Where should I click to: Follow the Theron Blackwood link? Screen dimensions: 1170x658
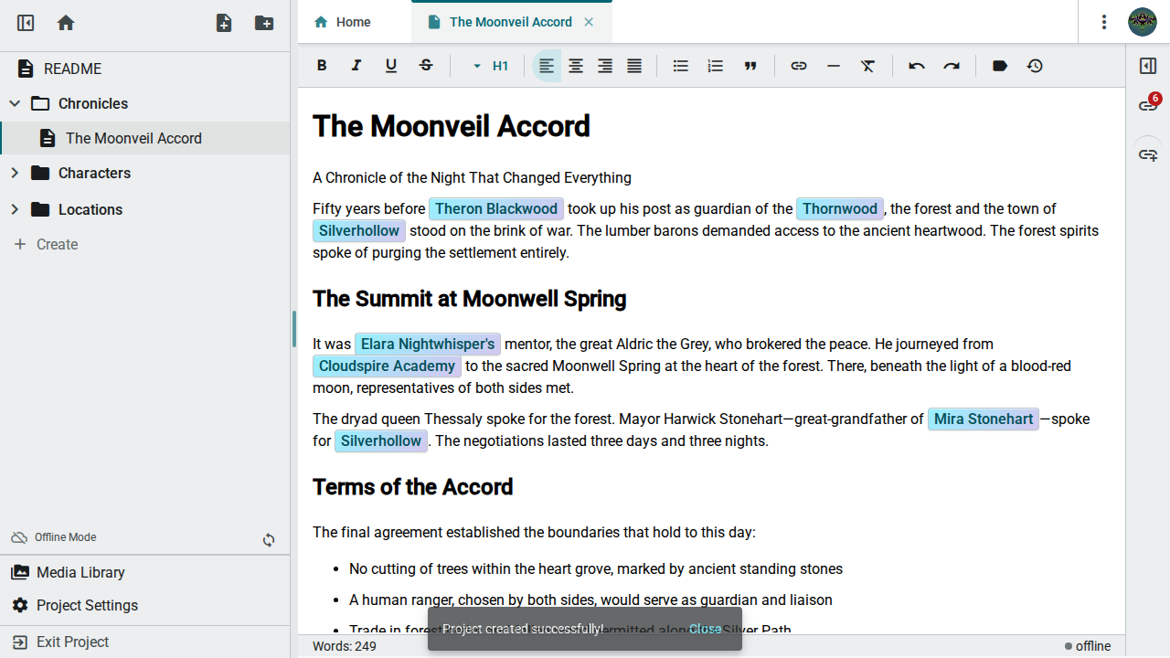coord(496,208)
